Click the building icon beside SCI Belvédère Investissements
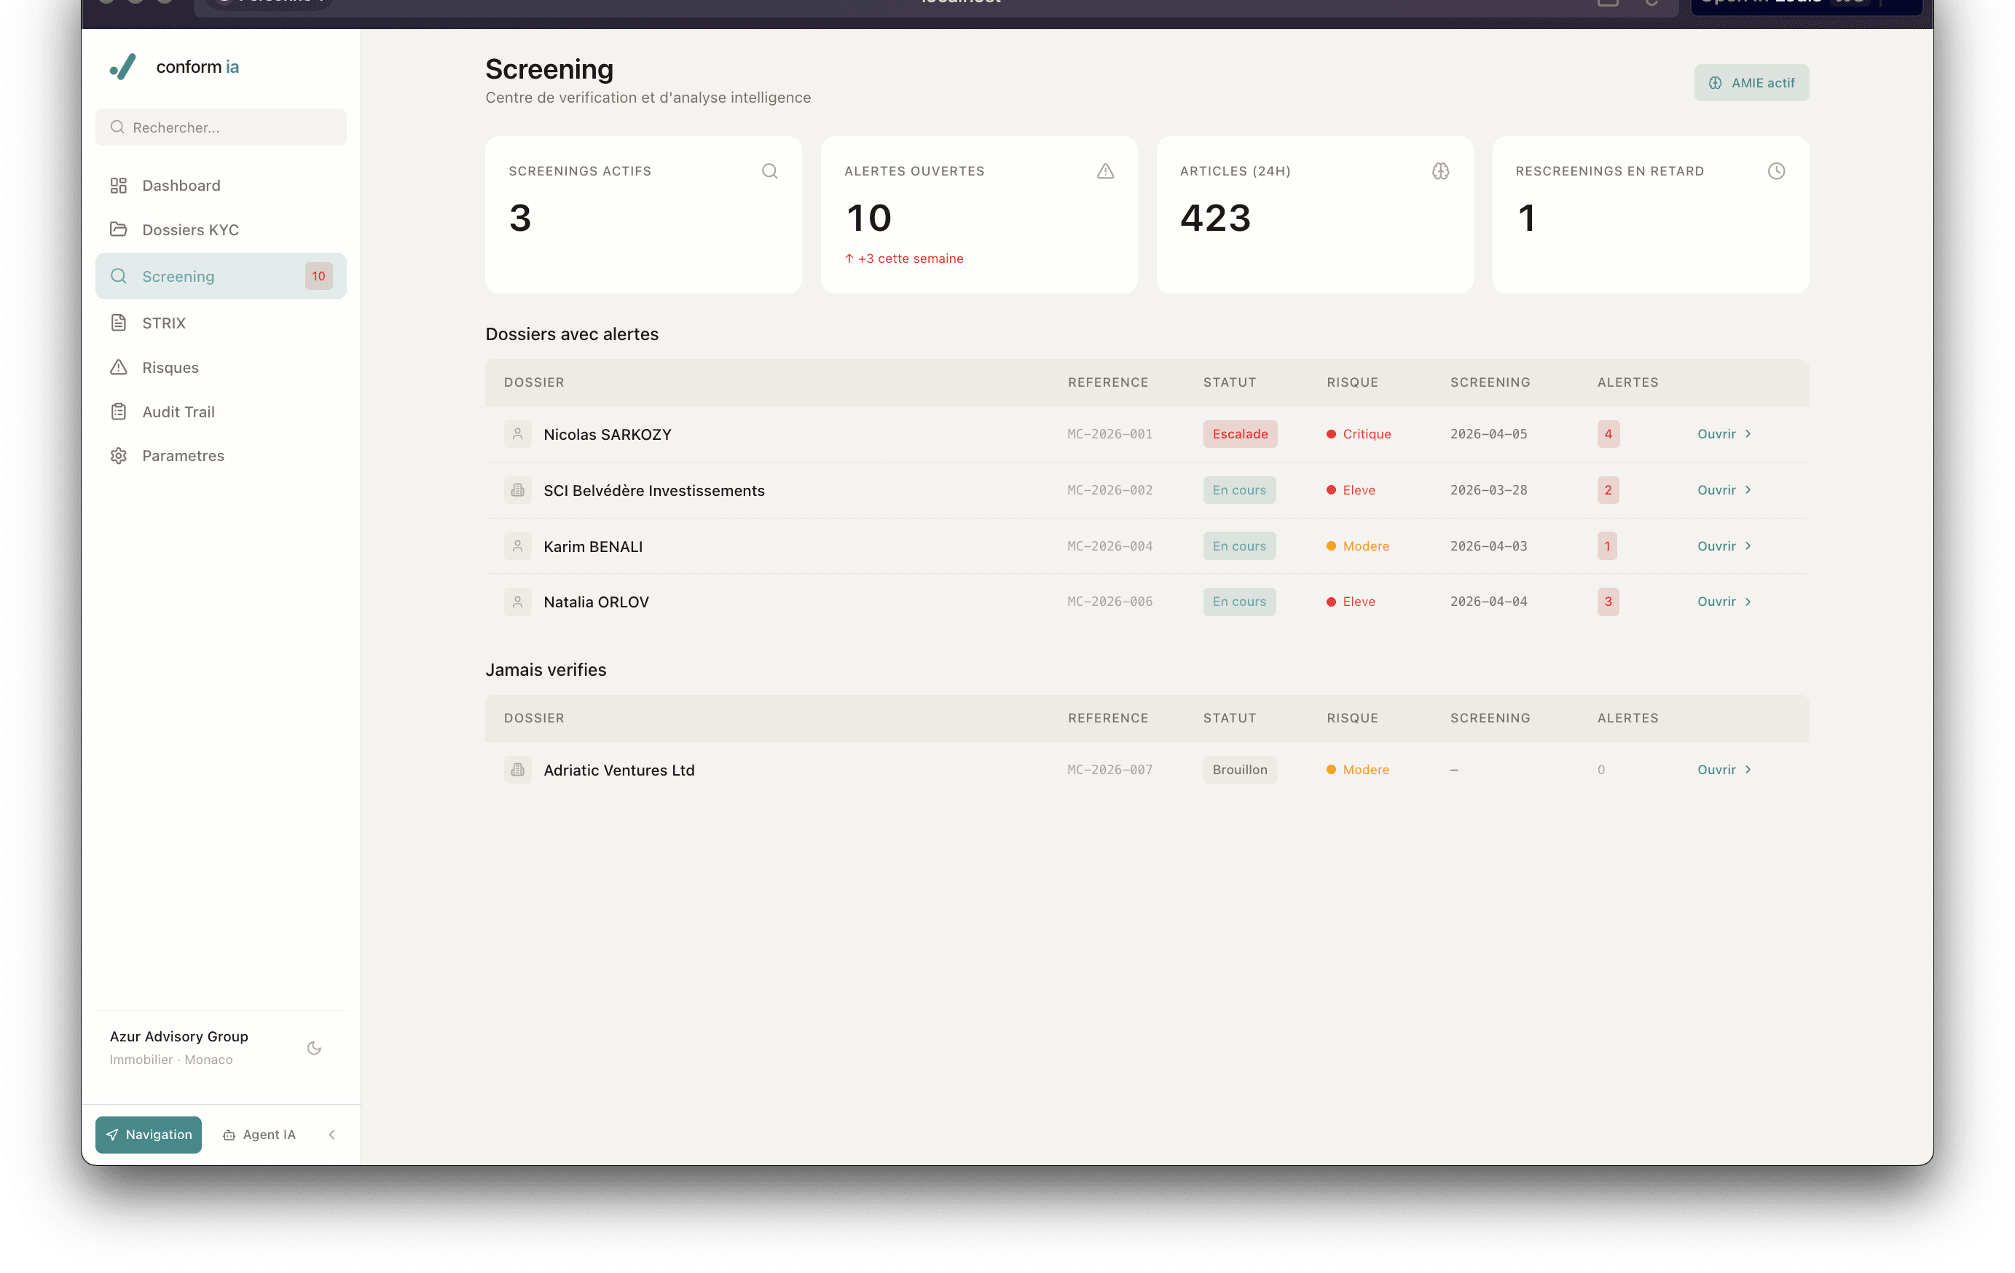Viewport: 2015px width, 1273px height. (517, 490)
